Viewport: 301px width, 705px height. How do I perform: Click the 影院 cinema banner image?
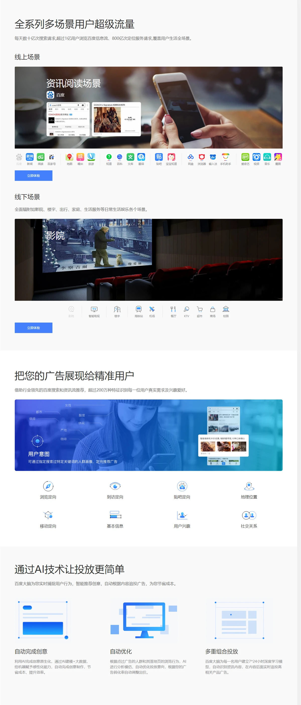click(x=148, y=259)
